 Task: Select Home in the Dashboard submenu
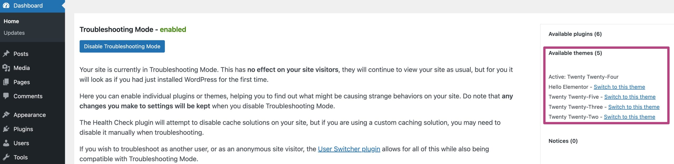point(11,21)
